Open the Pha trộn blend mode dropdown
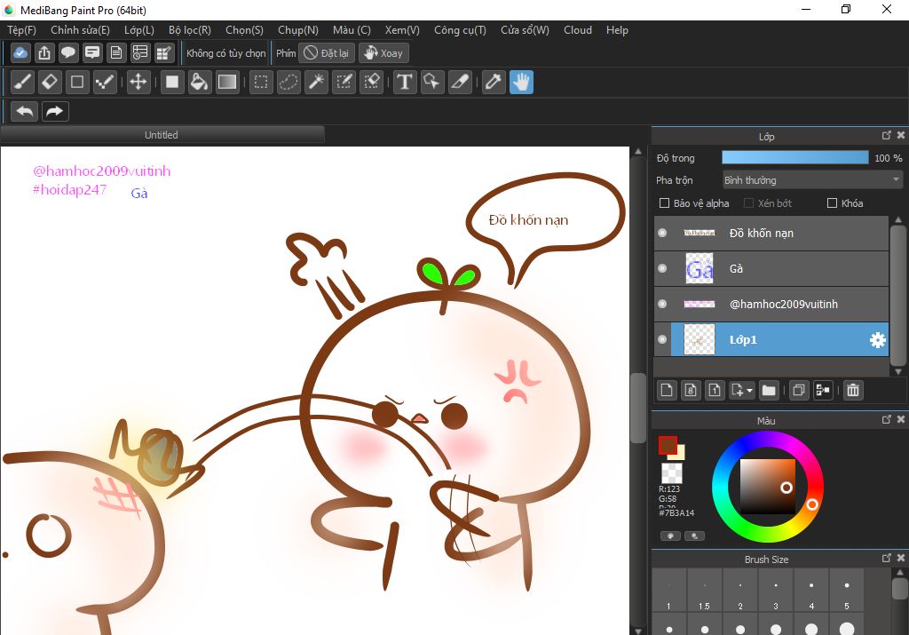Image resolution: width=909 pixels, height=635 pixels. pos(811,180)
